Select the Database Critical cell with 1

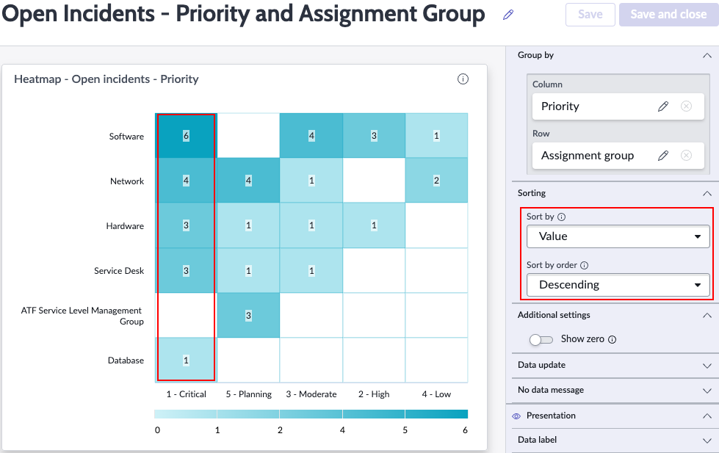click(x=186, y=360)
